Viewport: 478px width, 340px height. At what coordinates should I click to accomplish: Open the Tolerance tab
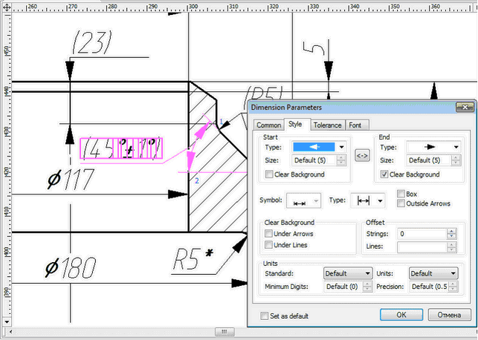327,125
